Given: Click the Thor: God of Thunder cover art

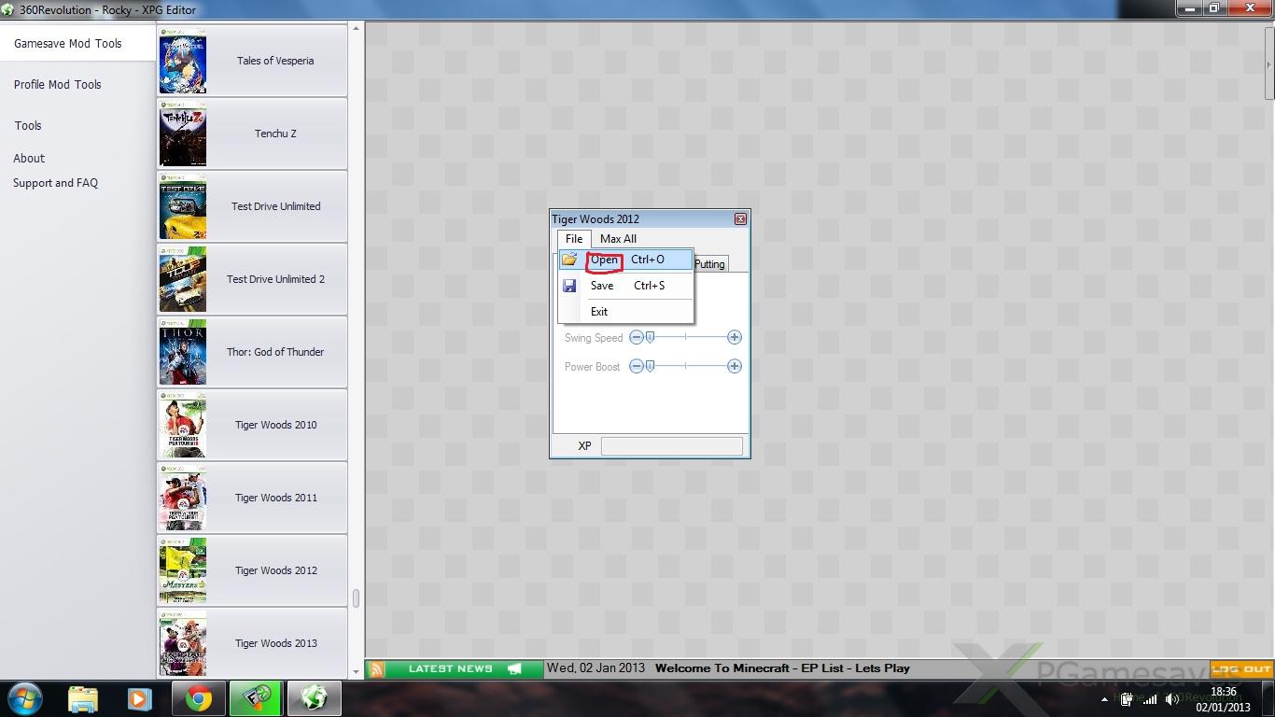Looking at the screenshot, I should tap(183, 352).
